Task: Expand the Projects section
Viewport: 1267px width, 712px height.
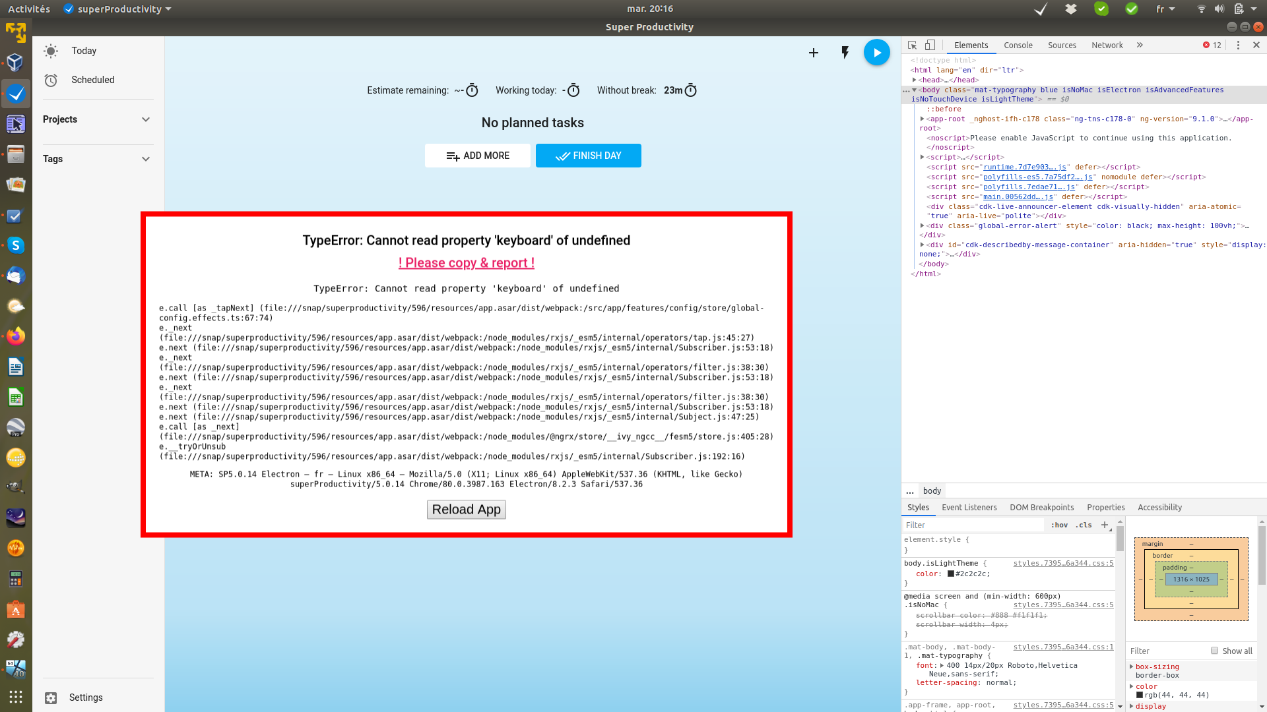Action: click(145, 119)
